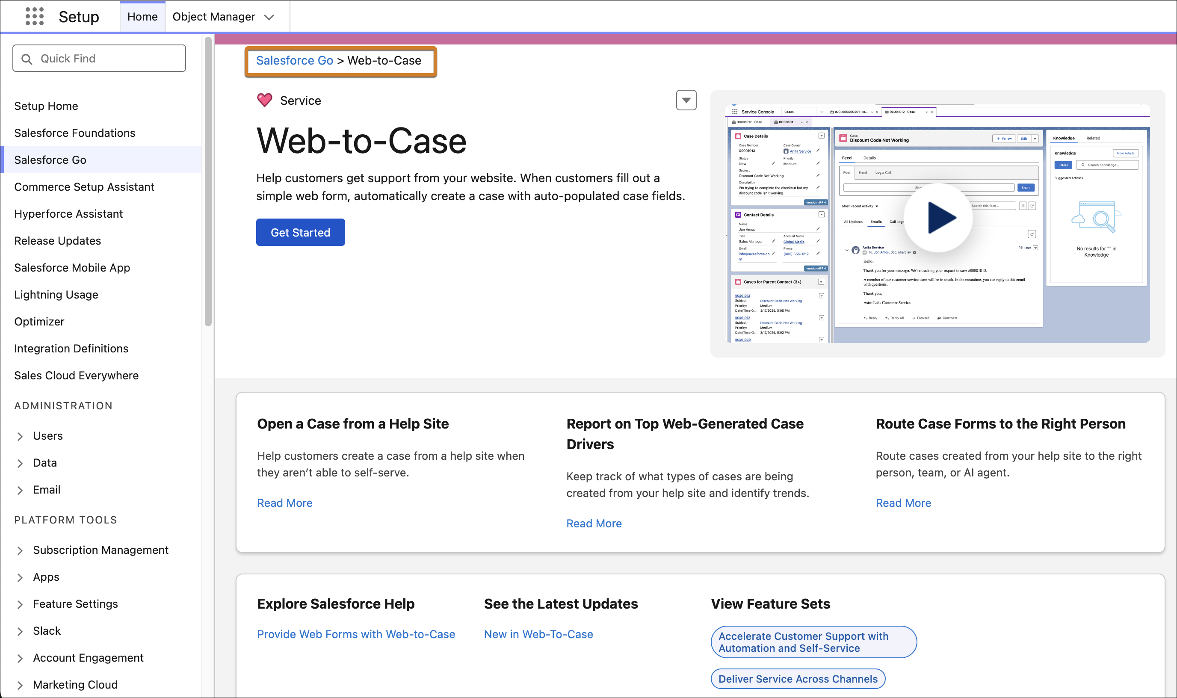The image size is (1177, 698).
Task: Open the Object Manager chevron menu
Action: [269, 18]
